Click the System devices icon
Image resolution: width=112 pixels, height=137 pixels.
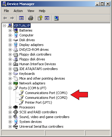(x=16, y=122)
